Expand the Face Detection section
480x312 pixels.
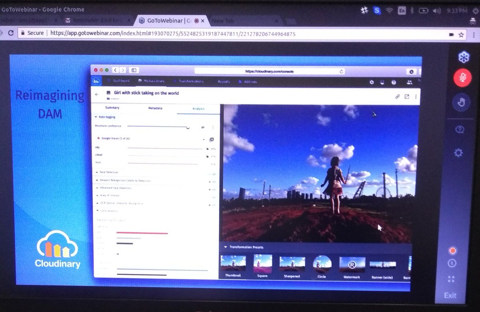[108, 172]
